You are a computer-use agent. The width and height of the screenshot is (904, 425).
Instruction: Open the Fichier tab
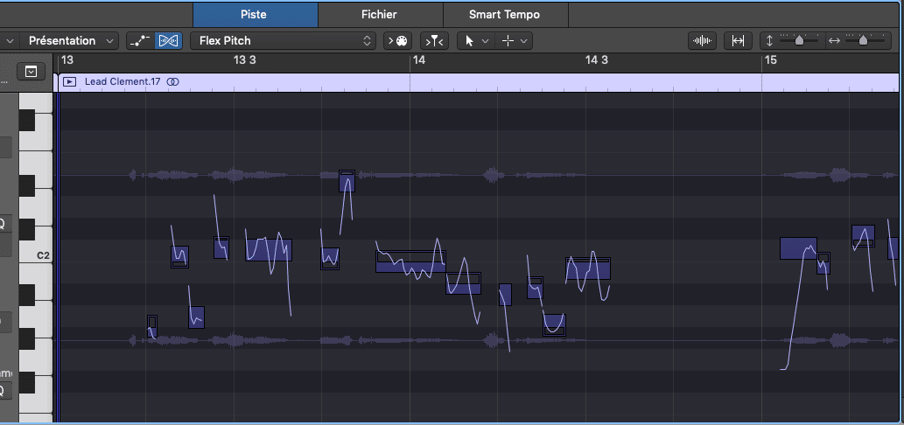coord(379,14)
